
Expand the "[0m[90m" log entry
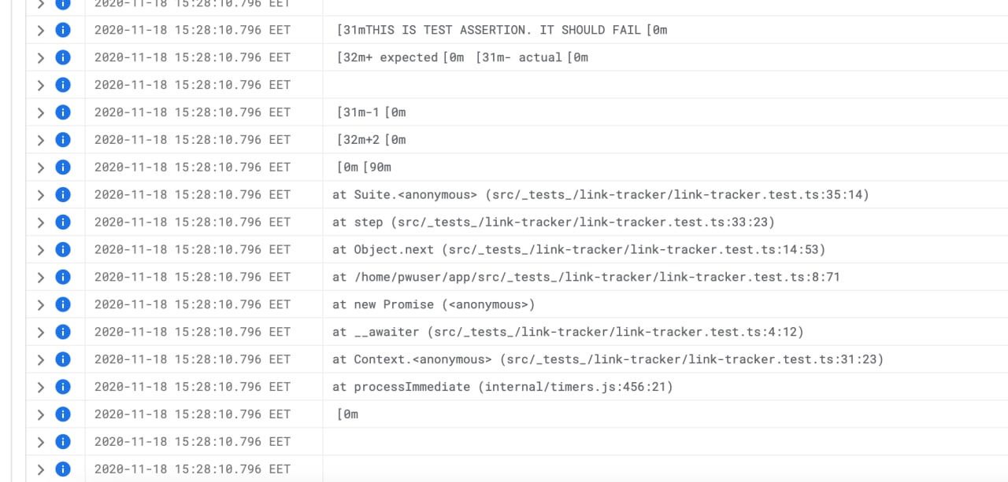click(41, 167)
